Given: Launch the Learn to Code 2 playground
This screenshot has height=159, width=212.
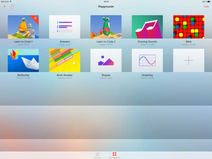Looking at the screenshot, I should 106,27.
